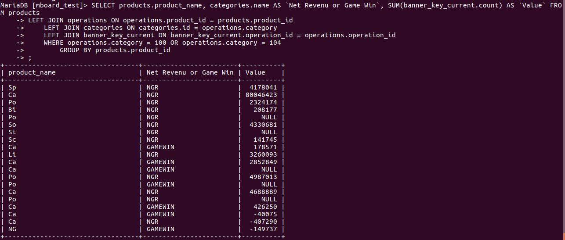This screenshot has height=240, width=565.
Task: Select the value 80046423
Action: pyautogui.click(x=261, y=95)
